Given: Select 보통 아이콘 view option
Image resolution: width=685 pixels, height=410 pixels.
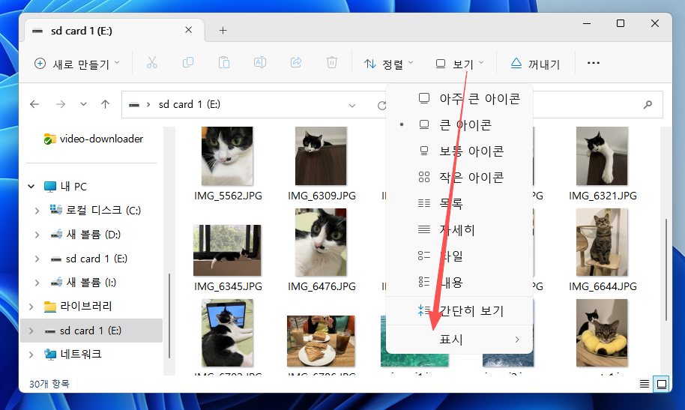Looking at the screenshot, I should point(459,151).
